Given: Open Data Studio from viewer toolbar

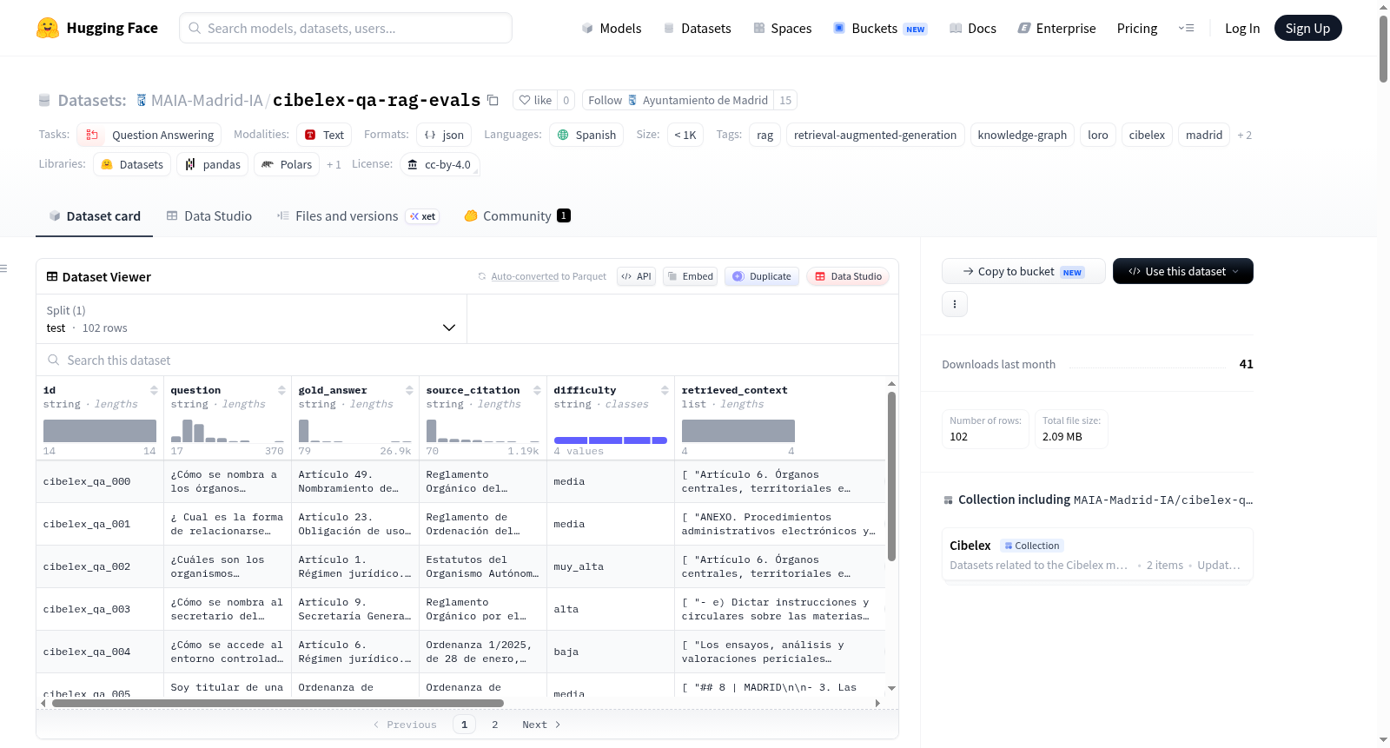Looking at the screenshot, I should tap(847, 276).
